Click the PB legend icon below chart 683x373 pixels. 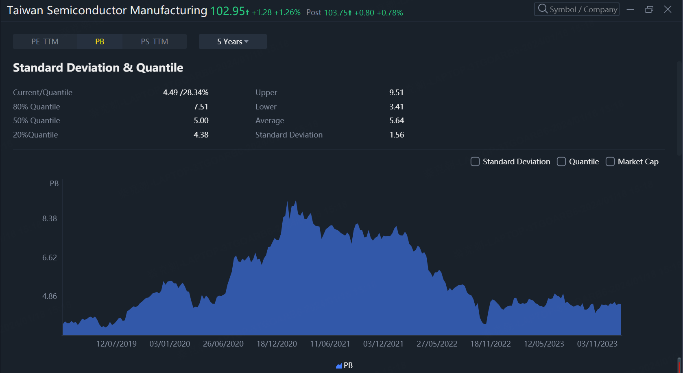[339, 366]
